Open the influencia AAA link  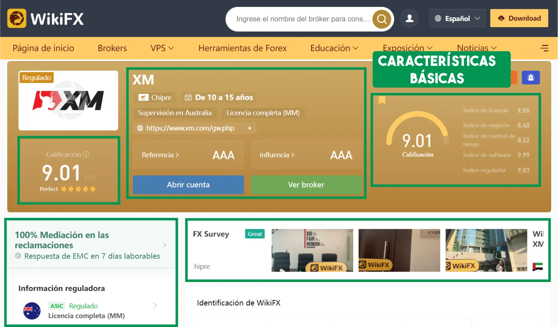[306, 155]
